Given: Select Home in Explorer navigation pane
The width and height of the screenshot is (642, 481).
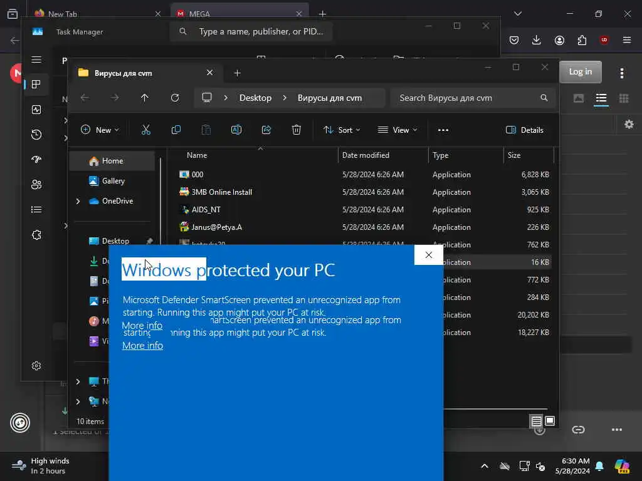Looking at the screenshot, I should (113, 161).
